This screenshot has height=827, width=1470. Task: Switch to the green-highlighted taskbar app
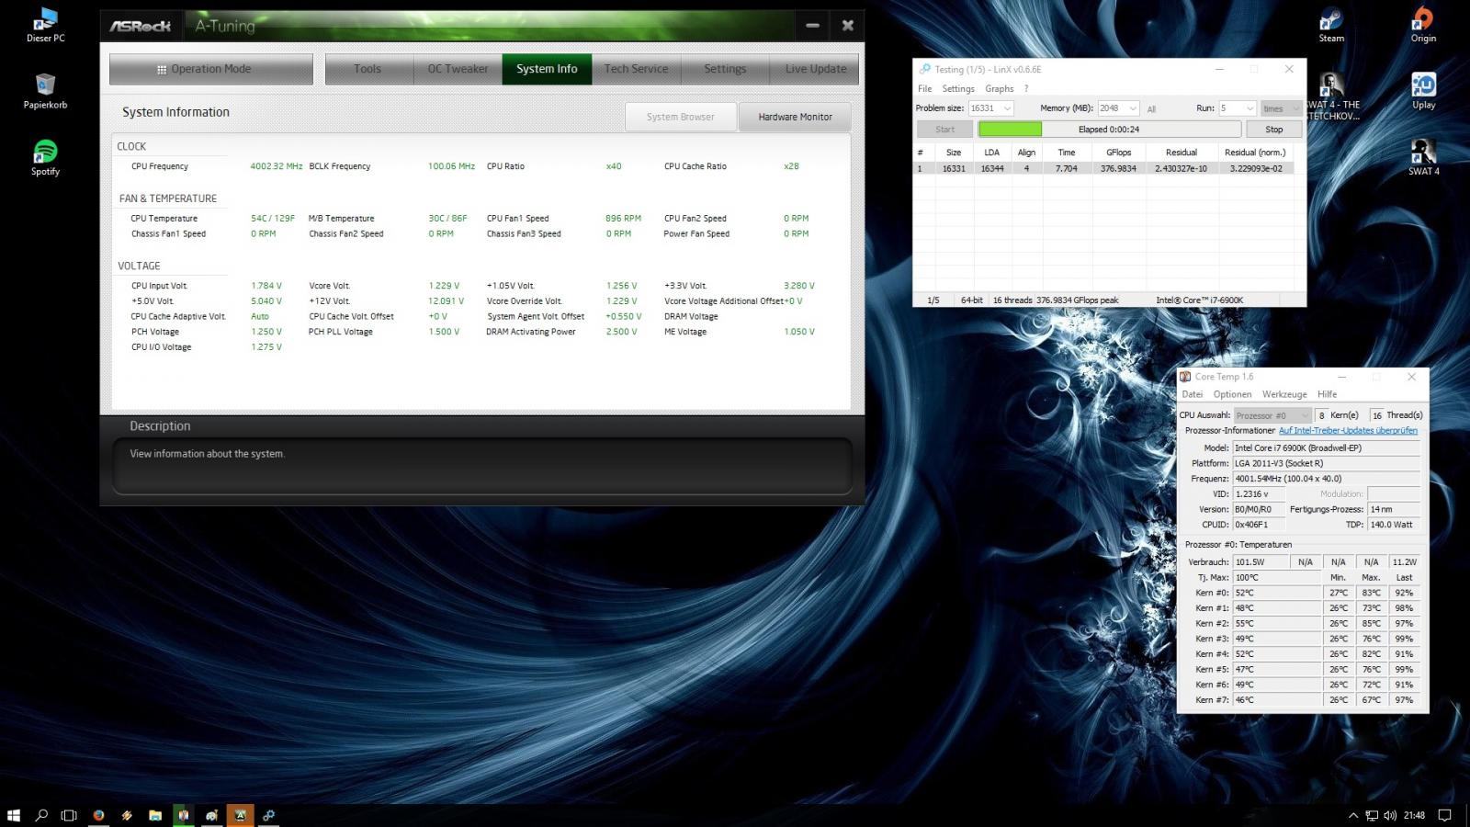pyautogui.click(x=184, y=815)
